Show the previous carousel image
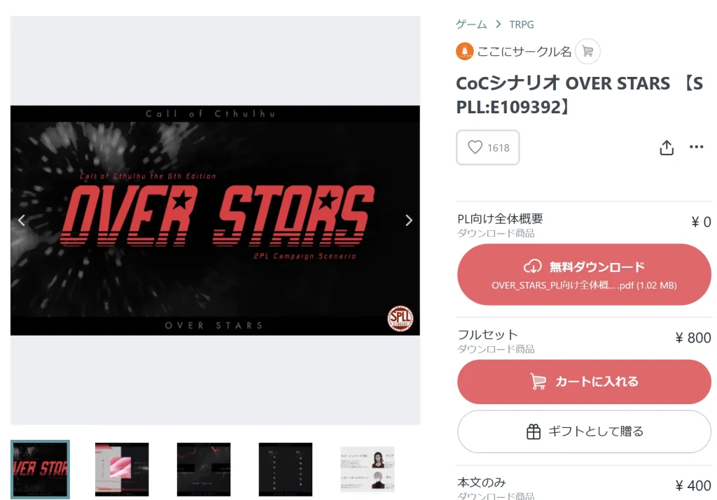The image size is (717, 500). click(x=22, y=220)
